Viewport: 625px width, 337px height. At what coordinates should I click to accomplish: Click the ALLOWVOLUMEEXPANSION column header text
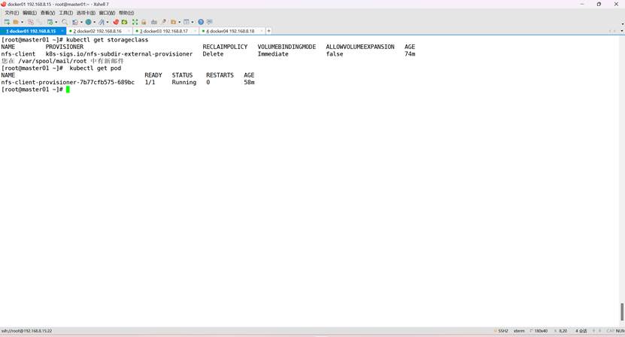point(360,47)
